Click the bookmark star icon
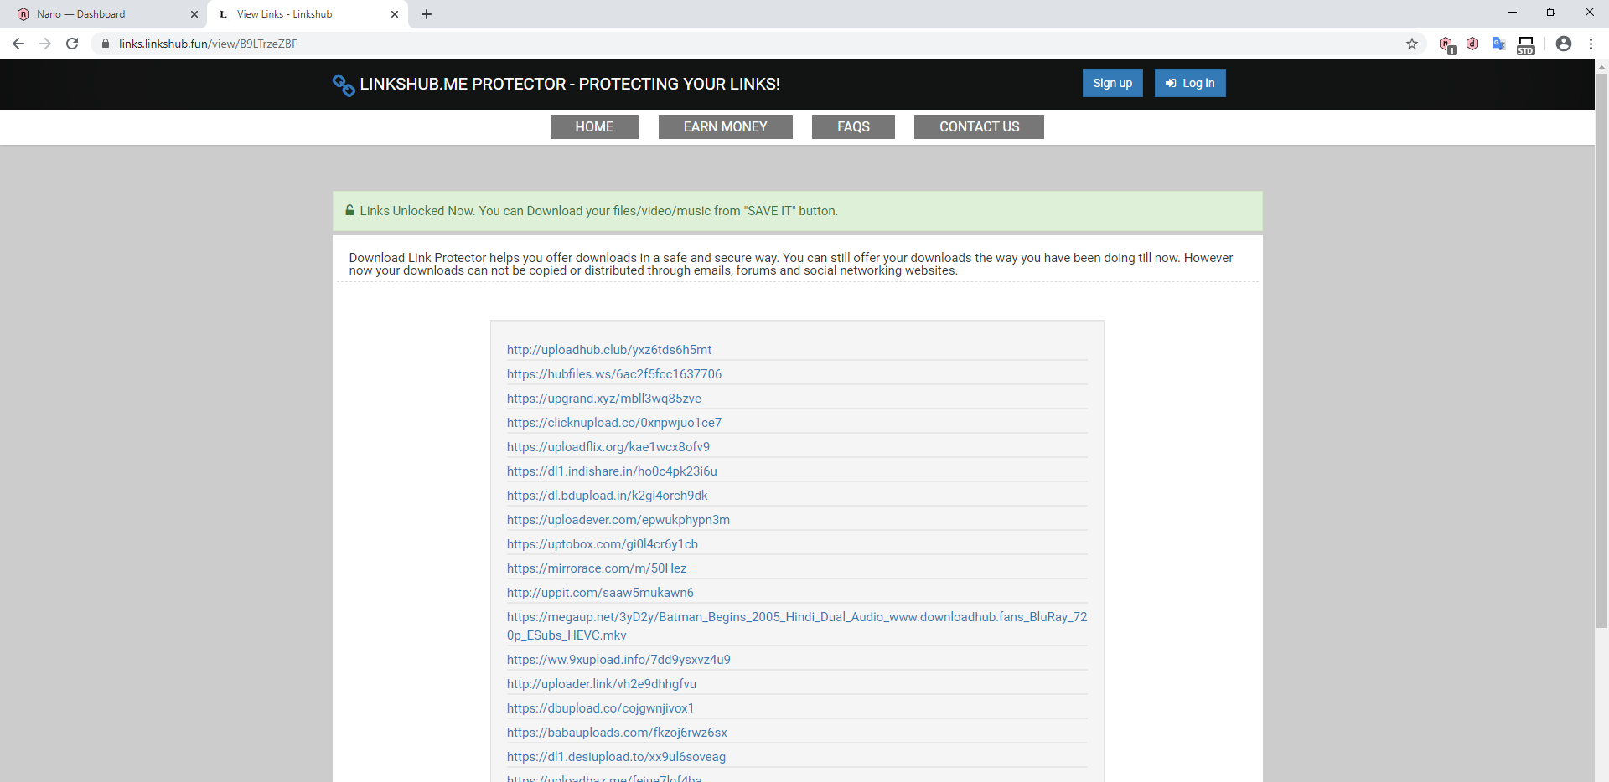1609x782 pixels. 1412,44
